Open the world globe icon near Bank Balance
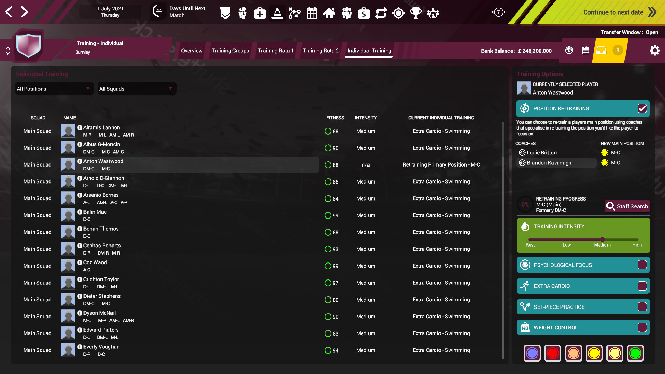 click(568, 51)
